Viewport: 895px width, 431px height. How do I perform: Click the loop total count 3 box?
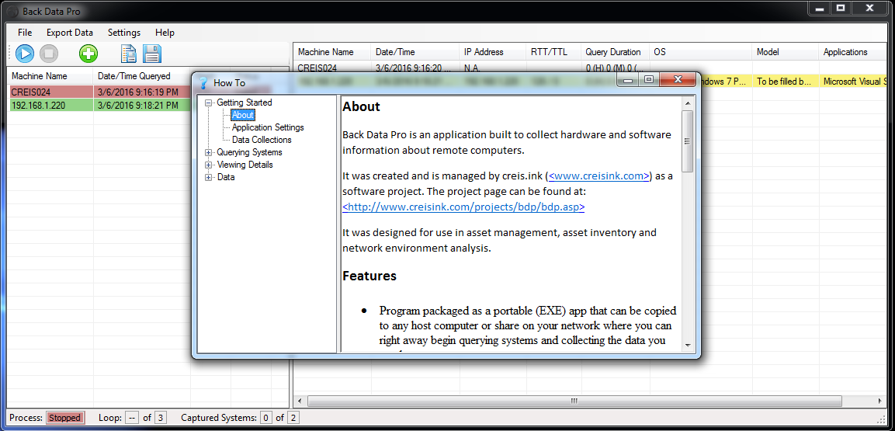click(161, 418)
